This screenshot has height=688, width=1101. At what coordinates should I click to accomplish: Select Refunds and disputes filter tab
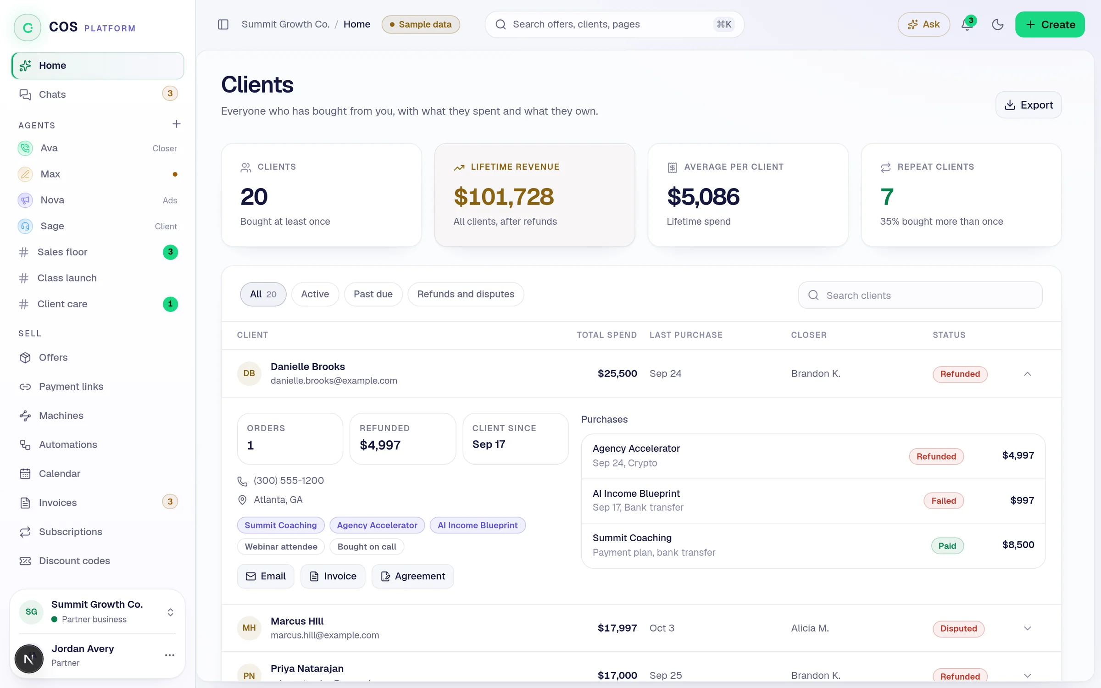(466, 294)
